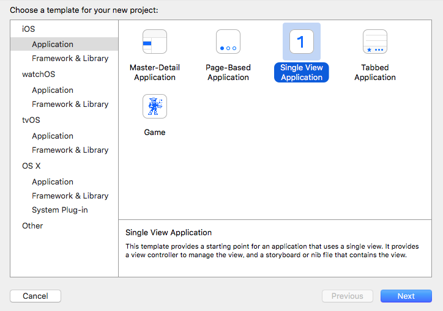
Task: Open Framework & Library under tvOS
Action: click(70, 150)
